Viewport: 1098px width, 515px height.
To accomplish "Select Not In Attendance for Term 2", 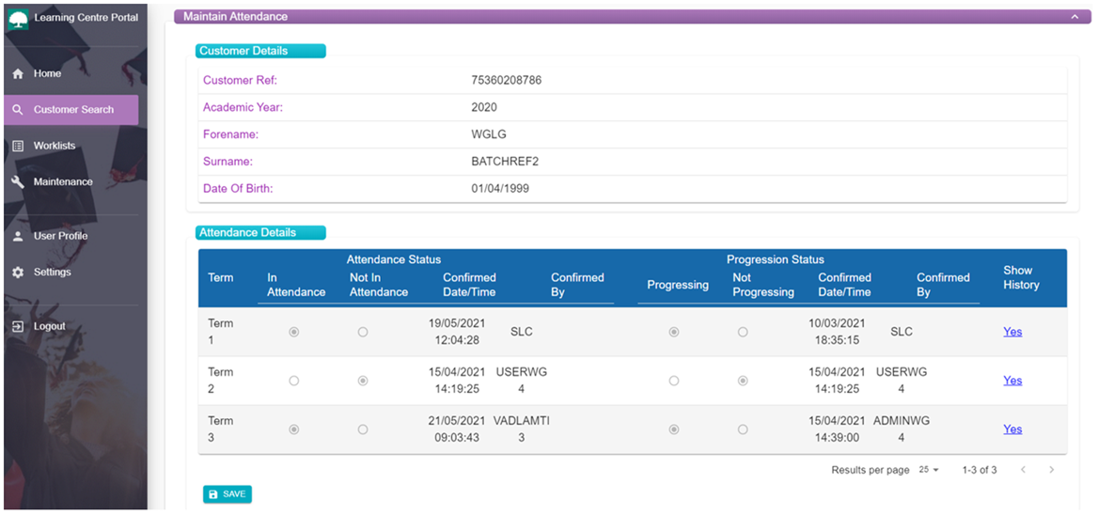I will coord(363,381).
